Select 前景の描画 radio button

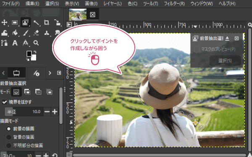8,129
